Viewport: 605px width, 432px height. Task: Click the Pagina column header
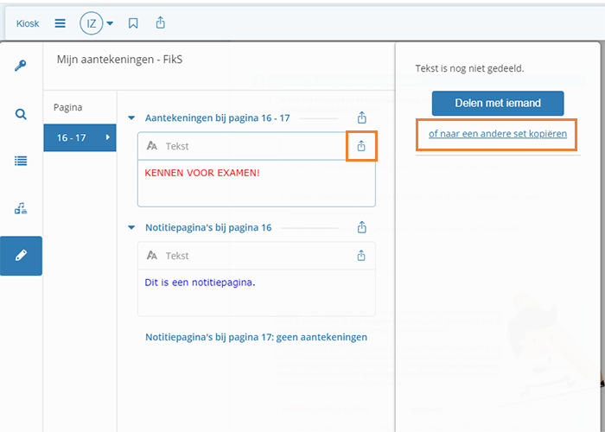(68, 107)
